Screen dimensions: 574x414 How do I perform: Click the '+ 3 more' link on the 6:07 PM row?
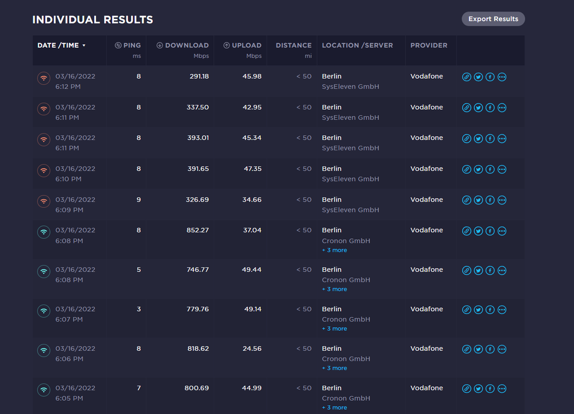(334, 328)
